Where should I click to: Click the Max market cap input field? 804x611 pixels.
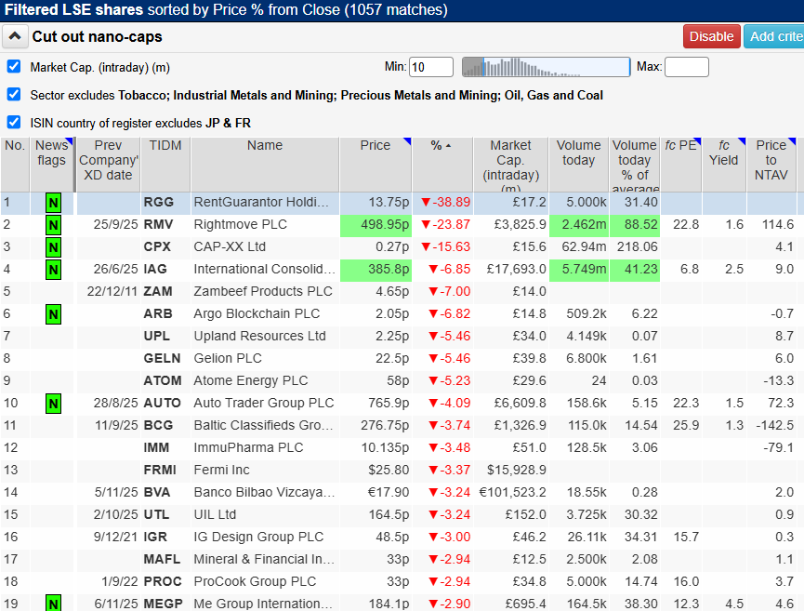(687, 67)
